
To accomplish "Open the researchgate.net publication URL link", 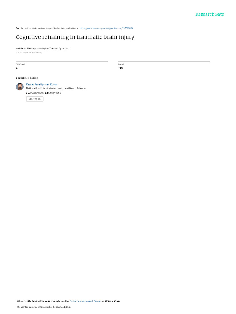I will (x=106, y=28).
